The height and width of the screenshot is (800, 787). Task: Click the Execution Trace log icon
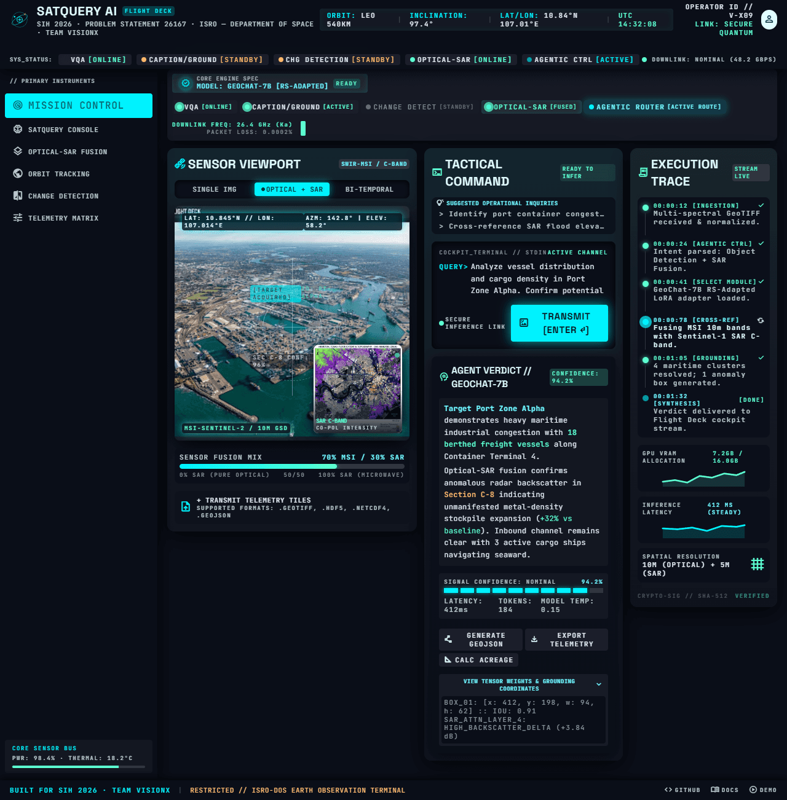click(643, 173)
